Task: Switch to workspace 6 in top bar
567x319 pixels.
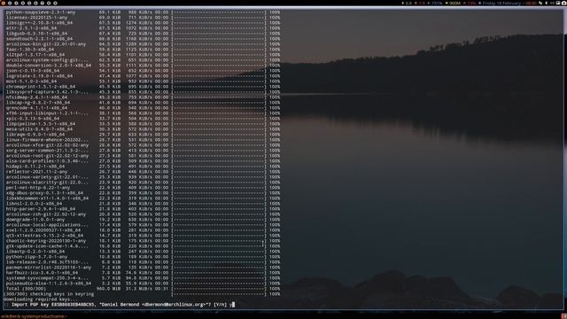Action: [35, 3]
